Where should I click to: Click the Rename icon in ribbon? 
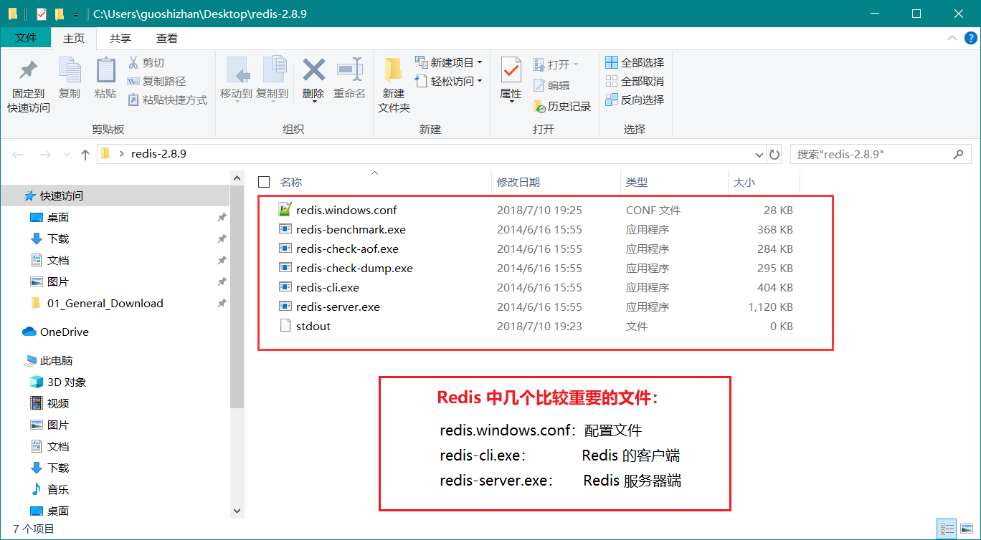[349, 71]
